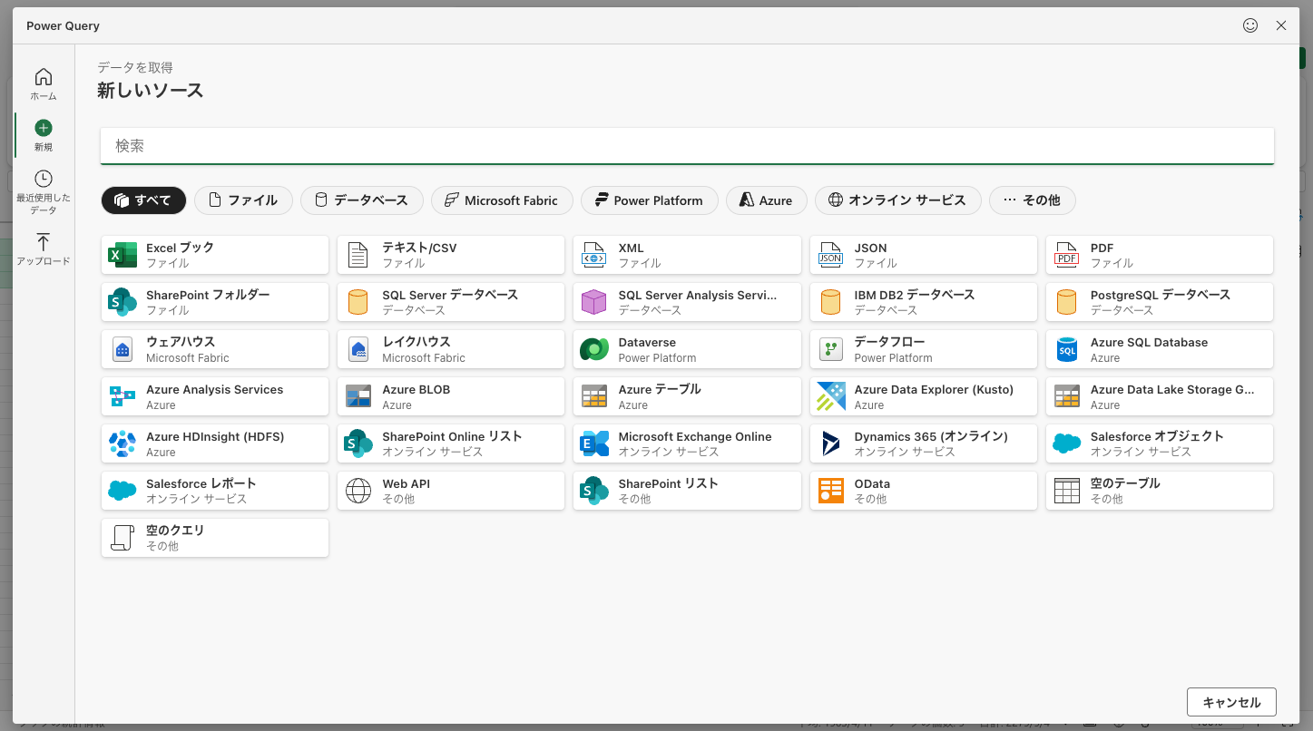The image size is (1313, 731).
Task: Click the 空のクエリ scroll icon
Action: click(122, 538)
